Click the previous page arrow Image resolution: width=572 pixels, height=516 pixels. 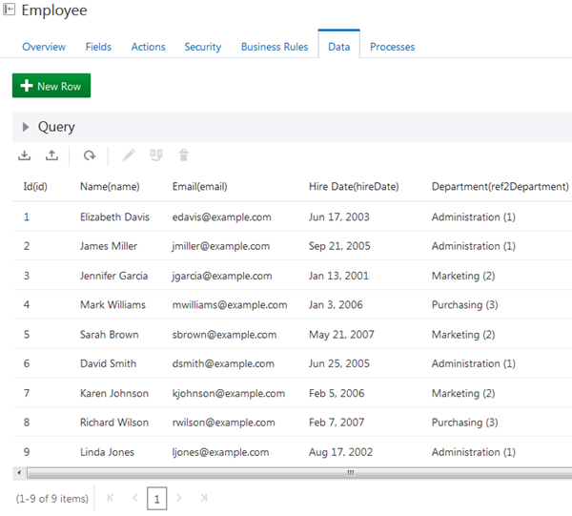tap(134, 498)
